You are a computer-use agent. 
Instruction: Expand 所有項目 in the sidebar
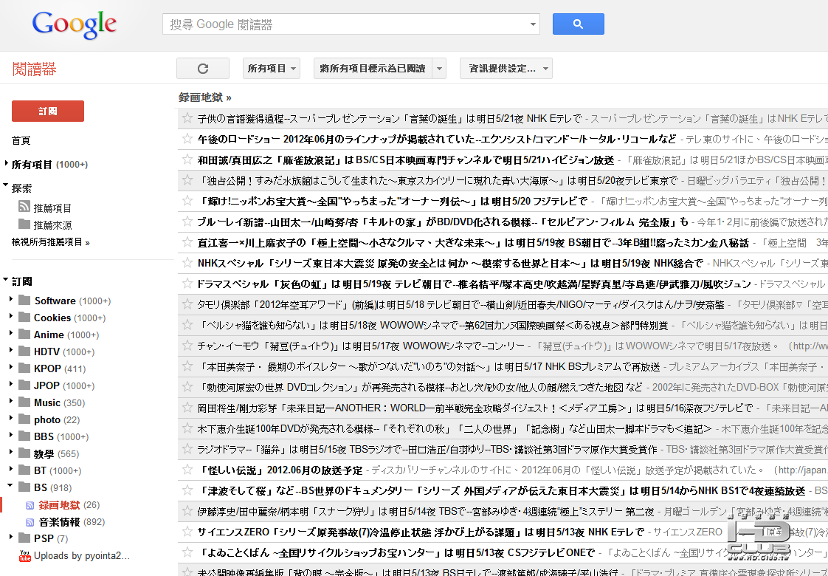coord(7,163)
